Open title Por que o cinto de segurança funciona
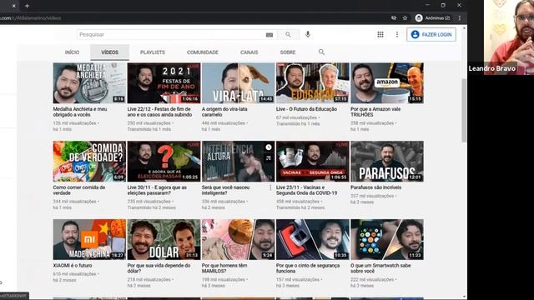This screenshot has width=534, height=300. [308, 268]
